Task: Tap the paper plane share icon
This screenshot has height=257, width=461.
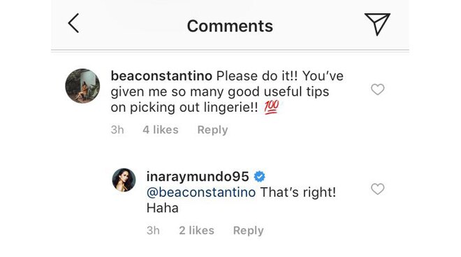Action: coord(377,24)
